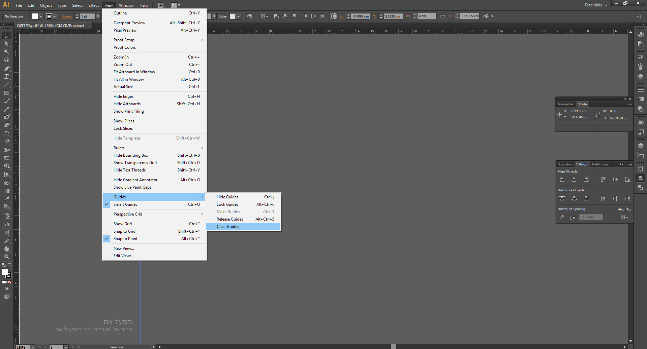Select the Rectangle tool
Image resolution: width=647 pixels, height=349 pixels.
pos(7,93)
